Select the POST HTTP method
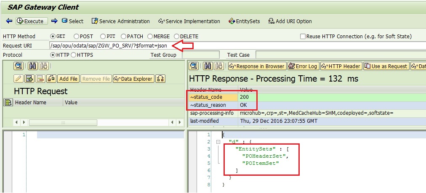The image size is (426, 193). click(76, 37)
